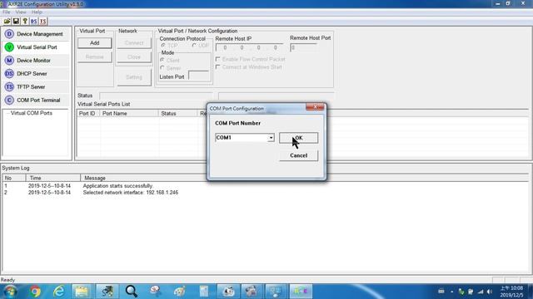Click the TS TFTP Server toolbar icon

[42, 22]
